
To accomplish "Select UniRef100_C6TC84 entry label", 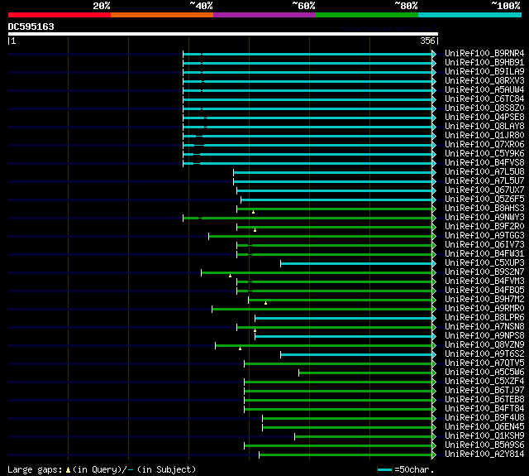I will 484,99.
